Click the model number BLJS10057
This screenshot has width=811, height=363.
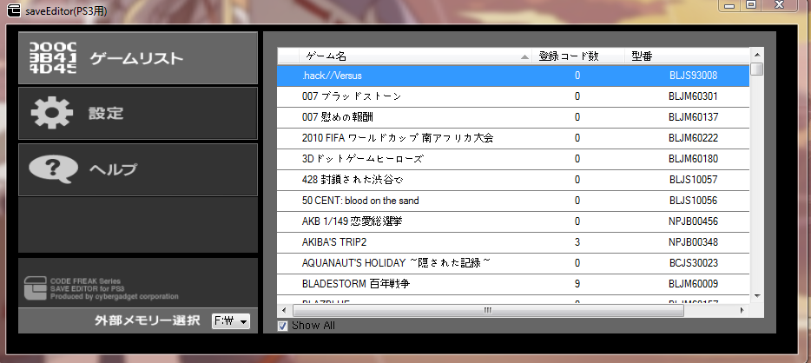click(x=693, y=180)
